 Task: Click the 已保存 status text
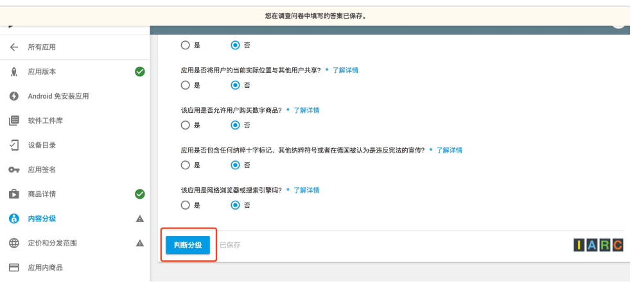(230, 245)
